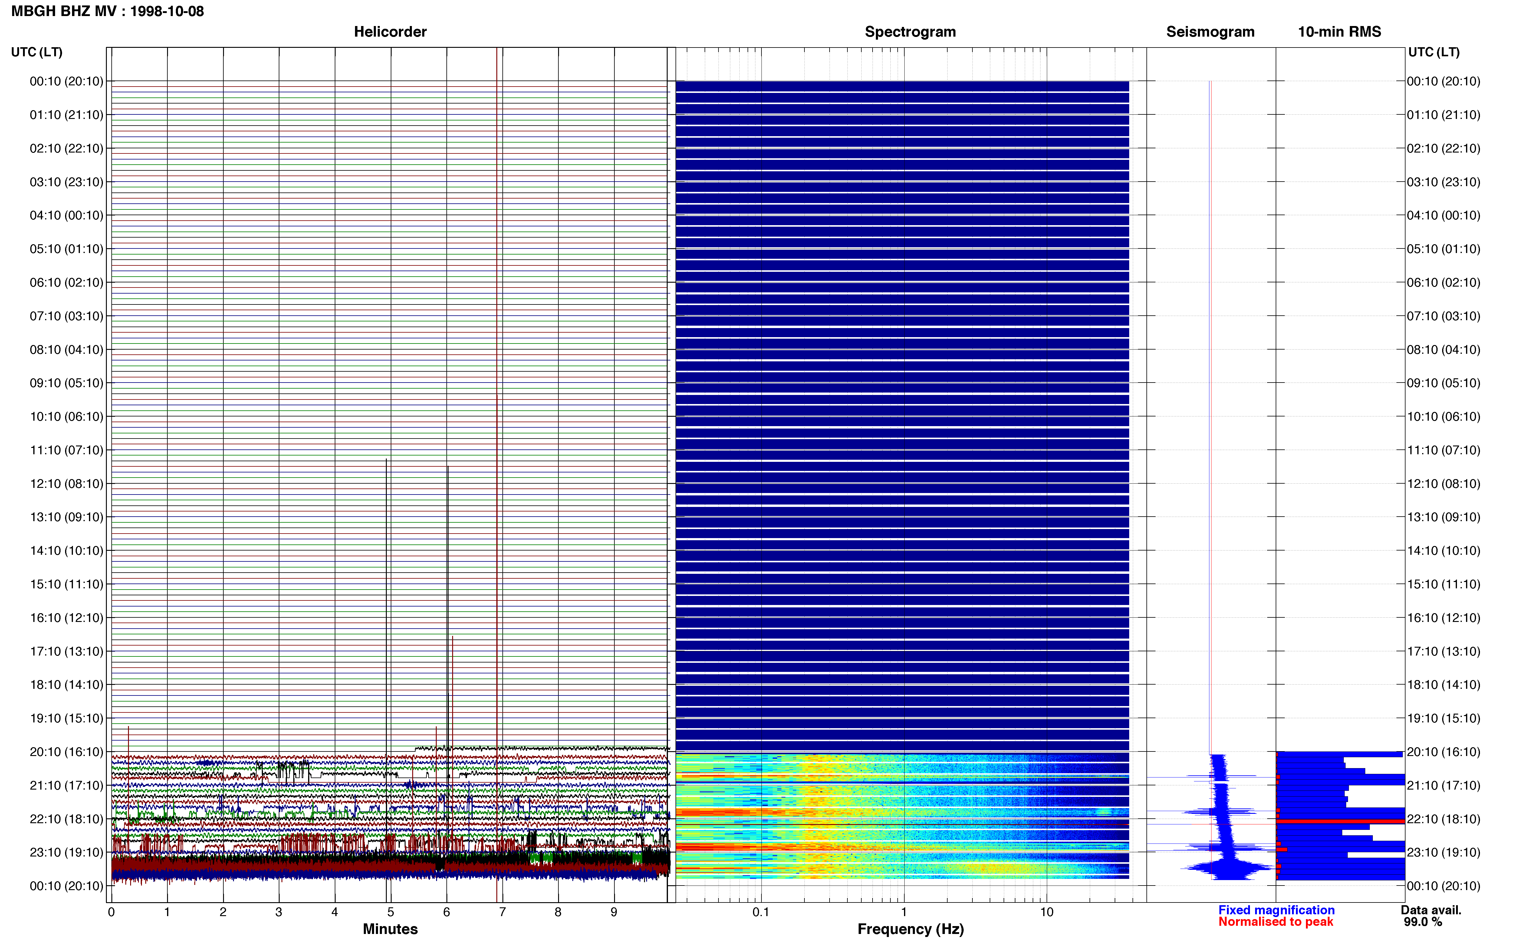Click the left time label 13:10 (09:10)
This screenshot has height=950, width=1519.
point(67,517)
